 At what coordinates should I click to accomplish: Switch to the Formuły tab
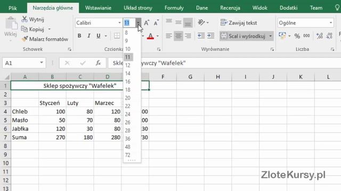(174, 8)
